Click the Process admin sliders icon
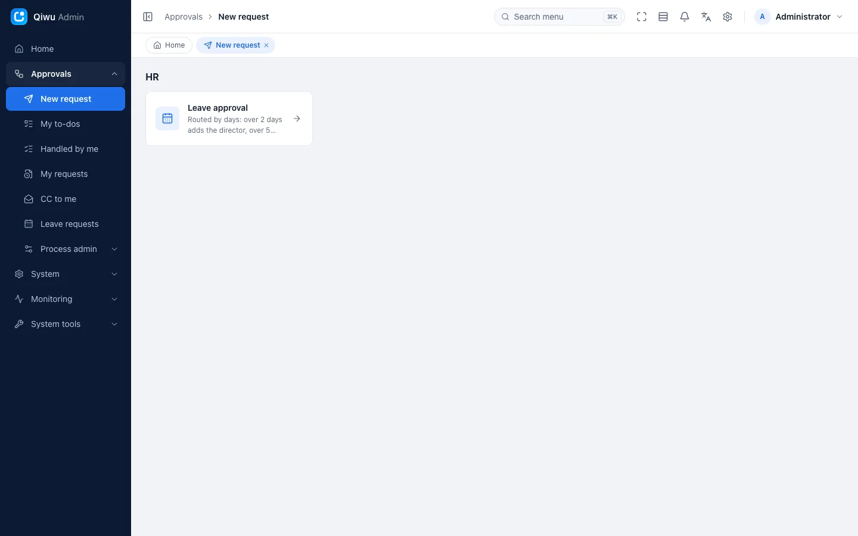 [x=29, y=249]
